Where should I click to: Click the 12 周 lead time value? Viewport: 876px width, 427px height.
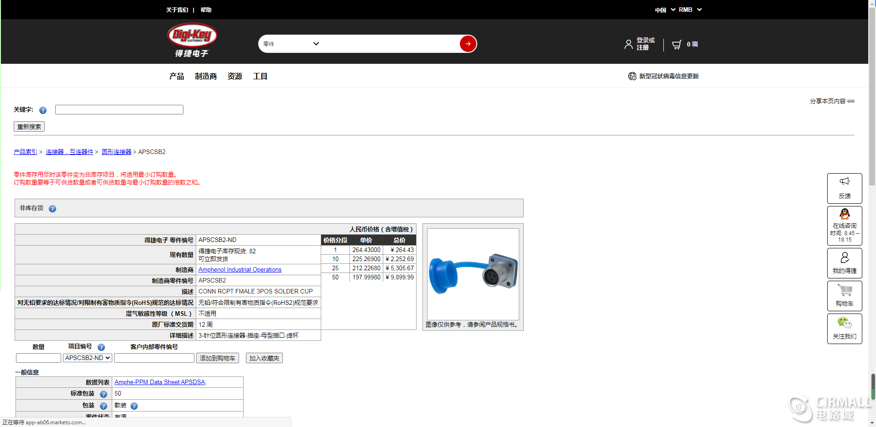point(205,325)
